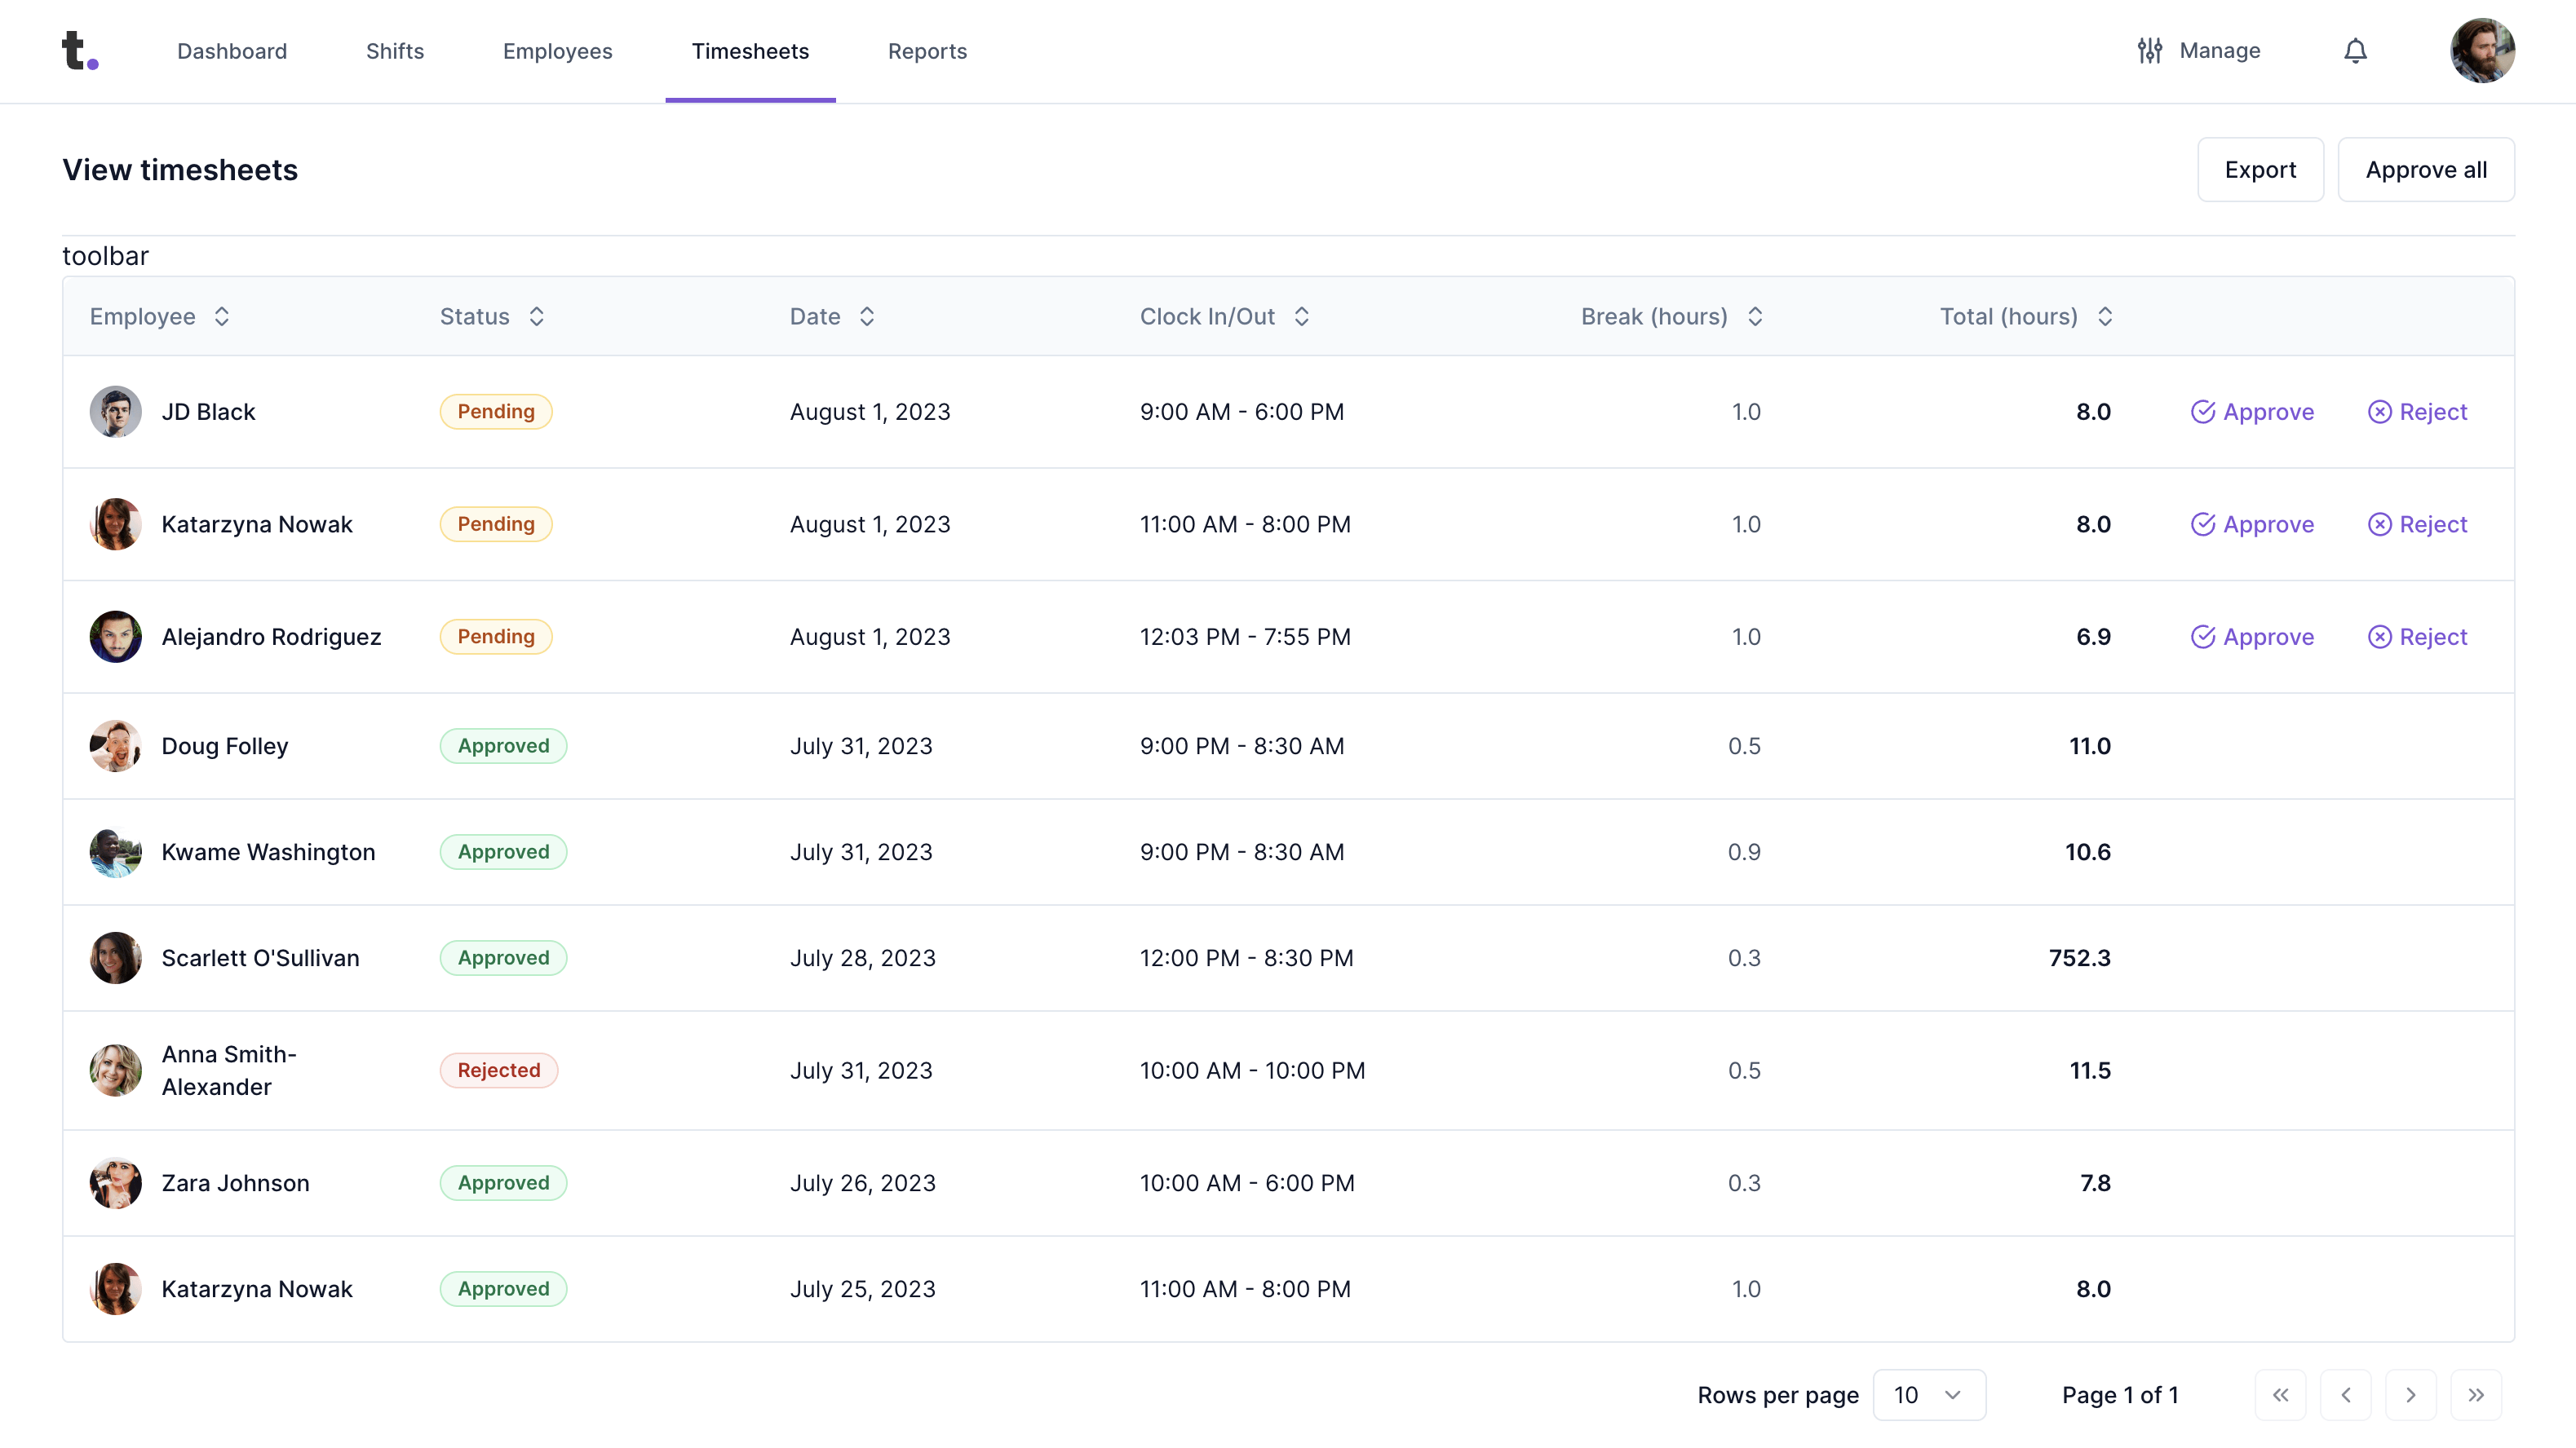The image size is (2576, 1448).
Task: Click Scarlett O'Sullivan's profile thumbnail
Action: click(115, 958)
